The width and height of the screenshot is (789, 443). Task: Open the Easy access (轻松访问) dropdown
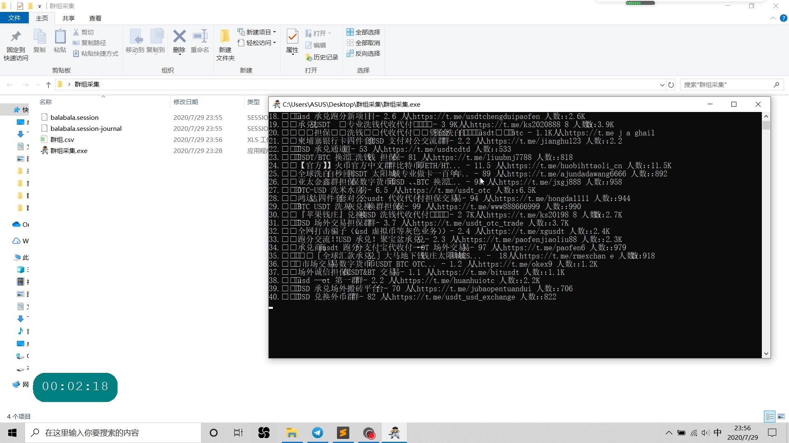pos(257,43)
